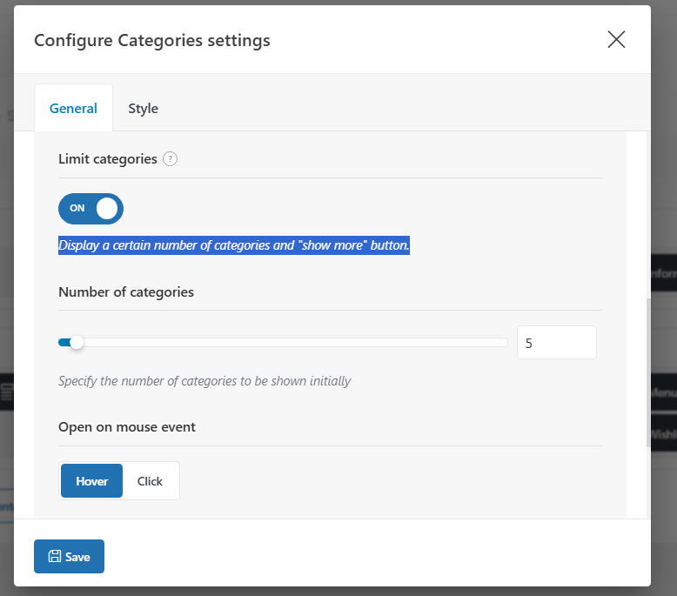The image size is (677, 596).
Task: Select Hover for mouse event
Action: pos(91,481)
